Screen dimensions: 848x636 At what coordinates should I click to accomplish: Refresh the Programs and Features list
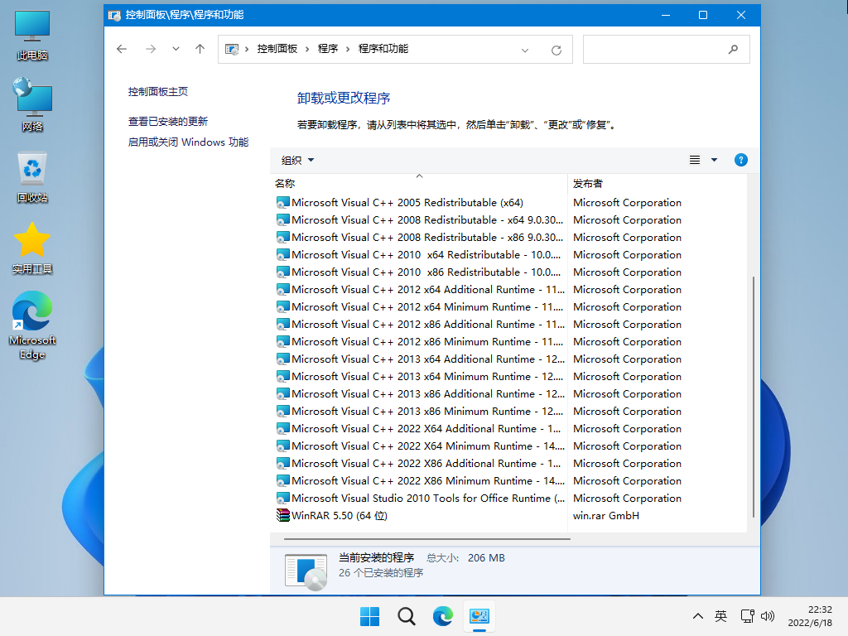(x=556, y=51)
